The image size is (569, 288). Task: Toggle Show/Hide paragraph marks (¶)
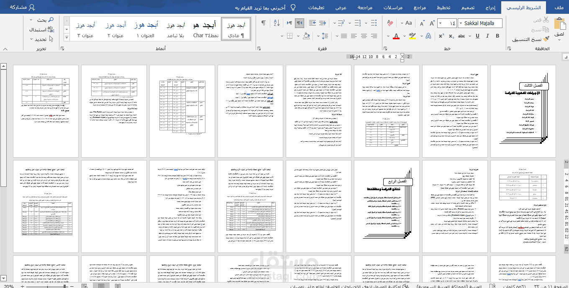point(264,23)
